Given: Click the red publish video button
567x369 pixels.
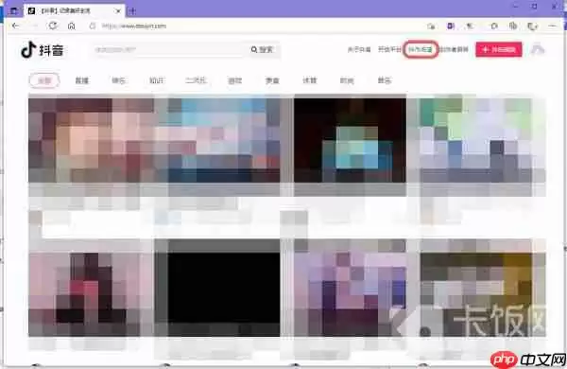Looking at the screenshot, I should tap(499, 49).
